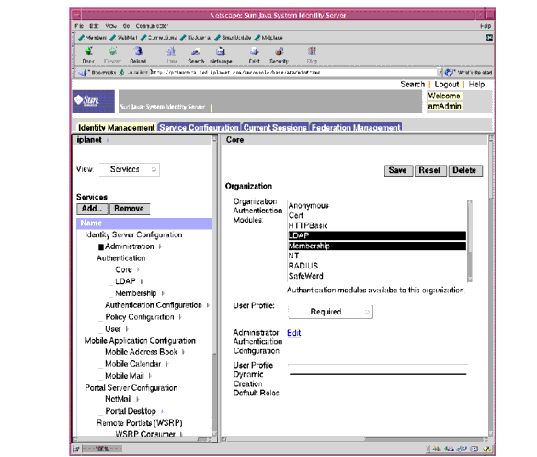Switch to the Service Configuration tab
This screenshot has height=457, width=537.
tap(199, 127)
